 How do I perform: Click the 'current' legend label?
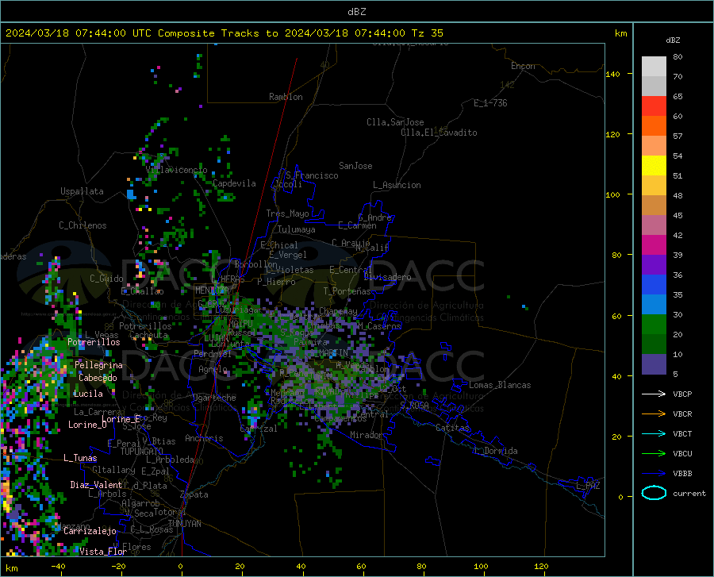pyautogui.click(x=689, y=493)
